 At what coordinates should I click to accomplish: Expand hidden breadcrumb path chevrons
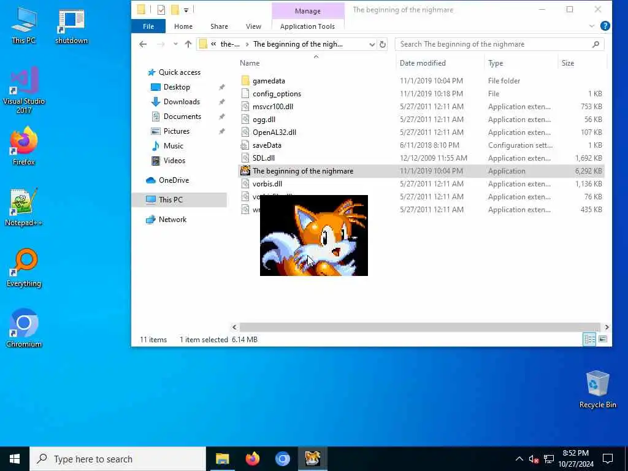(x=213, y=44)
